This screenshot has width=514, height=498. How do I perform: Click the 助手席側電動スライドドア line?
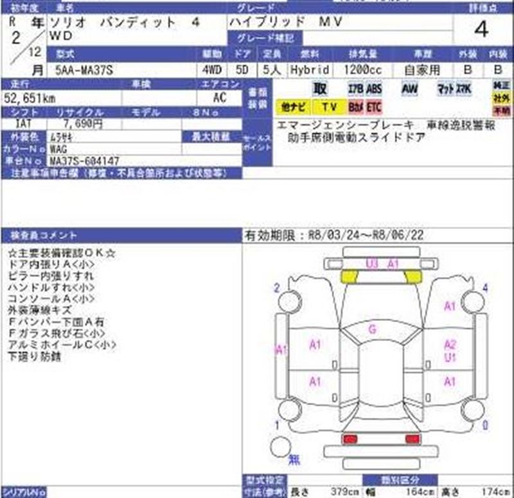[x=357, y=137]
